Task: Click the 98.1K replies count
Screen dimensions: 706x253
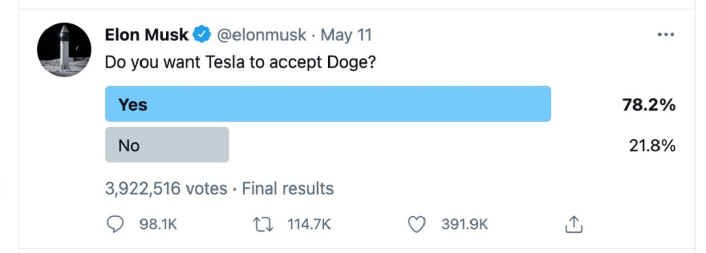Action: click(158, 225)
